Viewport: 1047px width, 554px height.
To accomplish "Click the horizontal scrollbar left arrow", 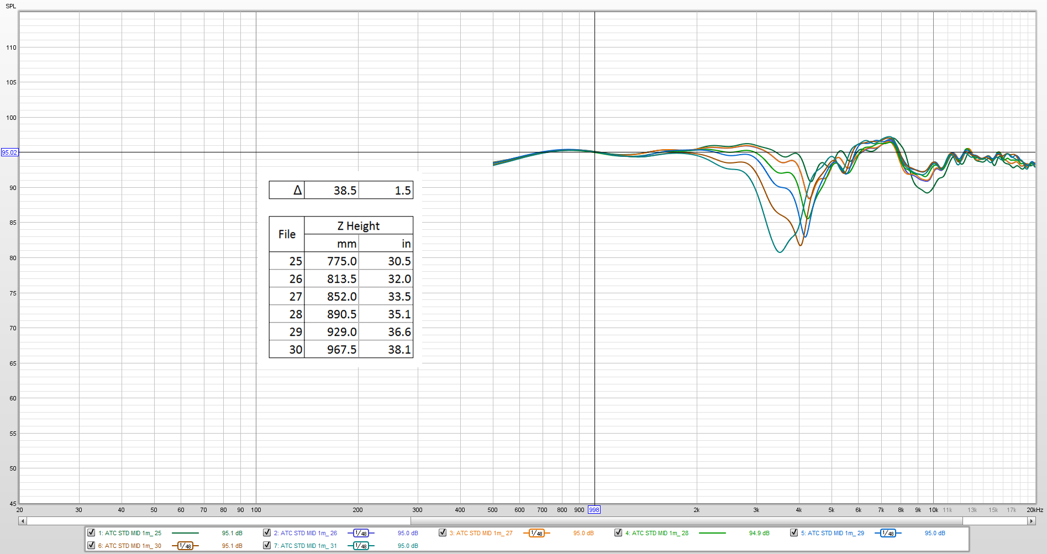I will 23,521.
